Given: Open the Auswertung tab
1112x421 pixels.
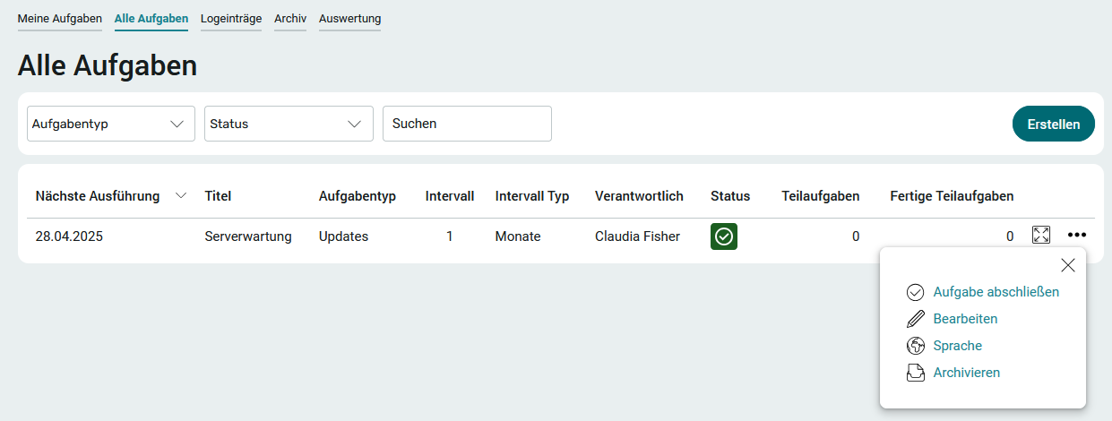Looking at the screenshot, I should 349,18.
